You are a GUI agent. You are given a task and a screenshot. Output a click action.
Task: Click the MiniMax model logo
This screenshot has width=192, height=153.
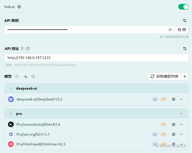pos(11,144)
